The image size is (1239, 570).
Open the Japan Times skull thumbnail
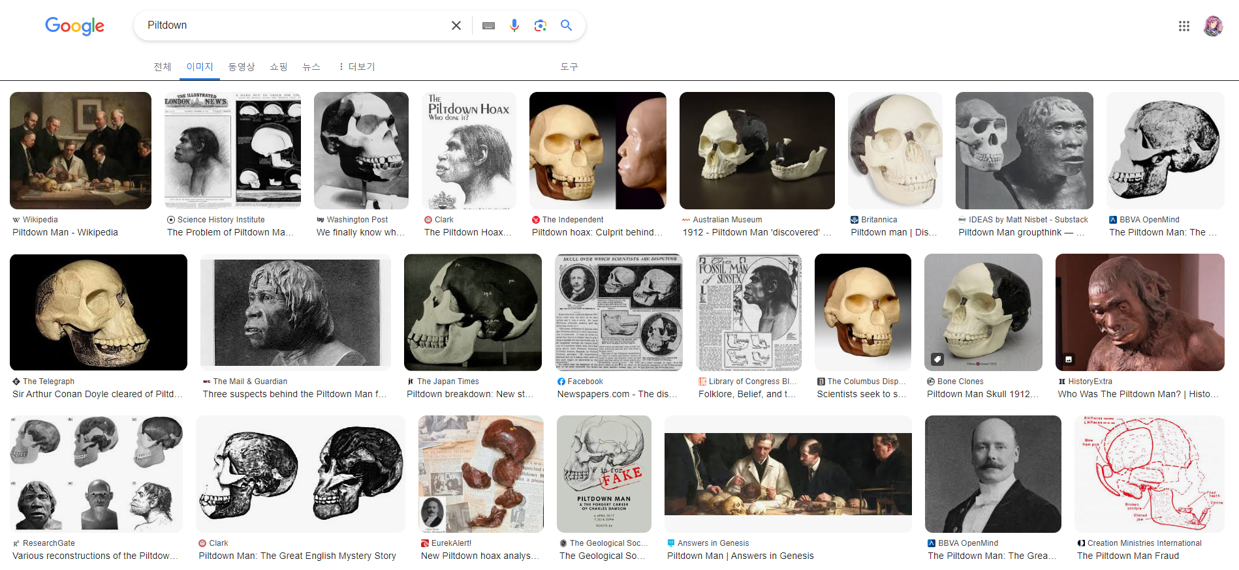(473, 312)
